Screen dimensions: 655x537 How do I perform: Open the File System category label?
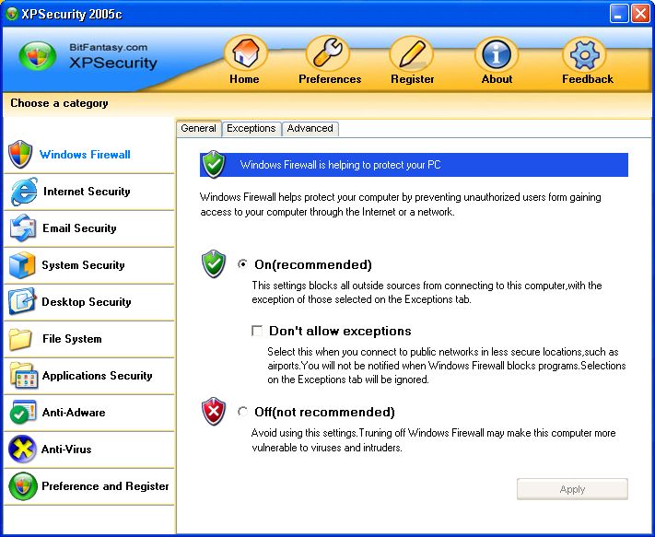click(x=72, y=339)
